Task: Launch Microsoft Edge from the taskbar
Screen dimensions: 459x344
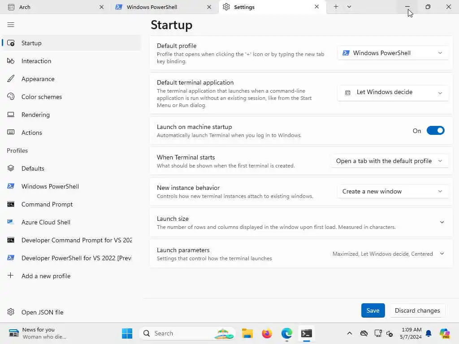Action: tap(287, 333)
